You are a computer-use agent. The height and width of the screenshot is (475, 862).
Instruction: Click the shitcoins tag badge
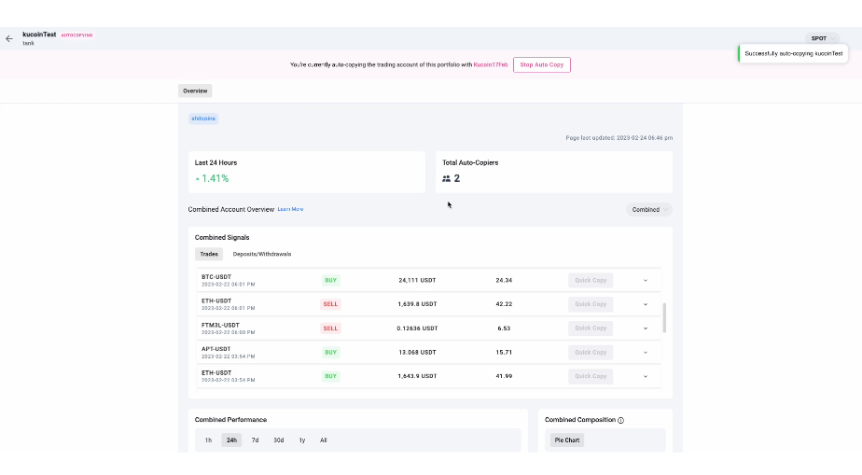(x=203, y=119)
